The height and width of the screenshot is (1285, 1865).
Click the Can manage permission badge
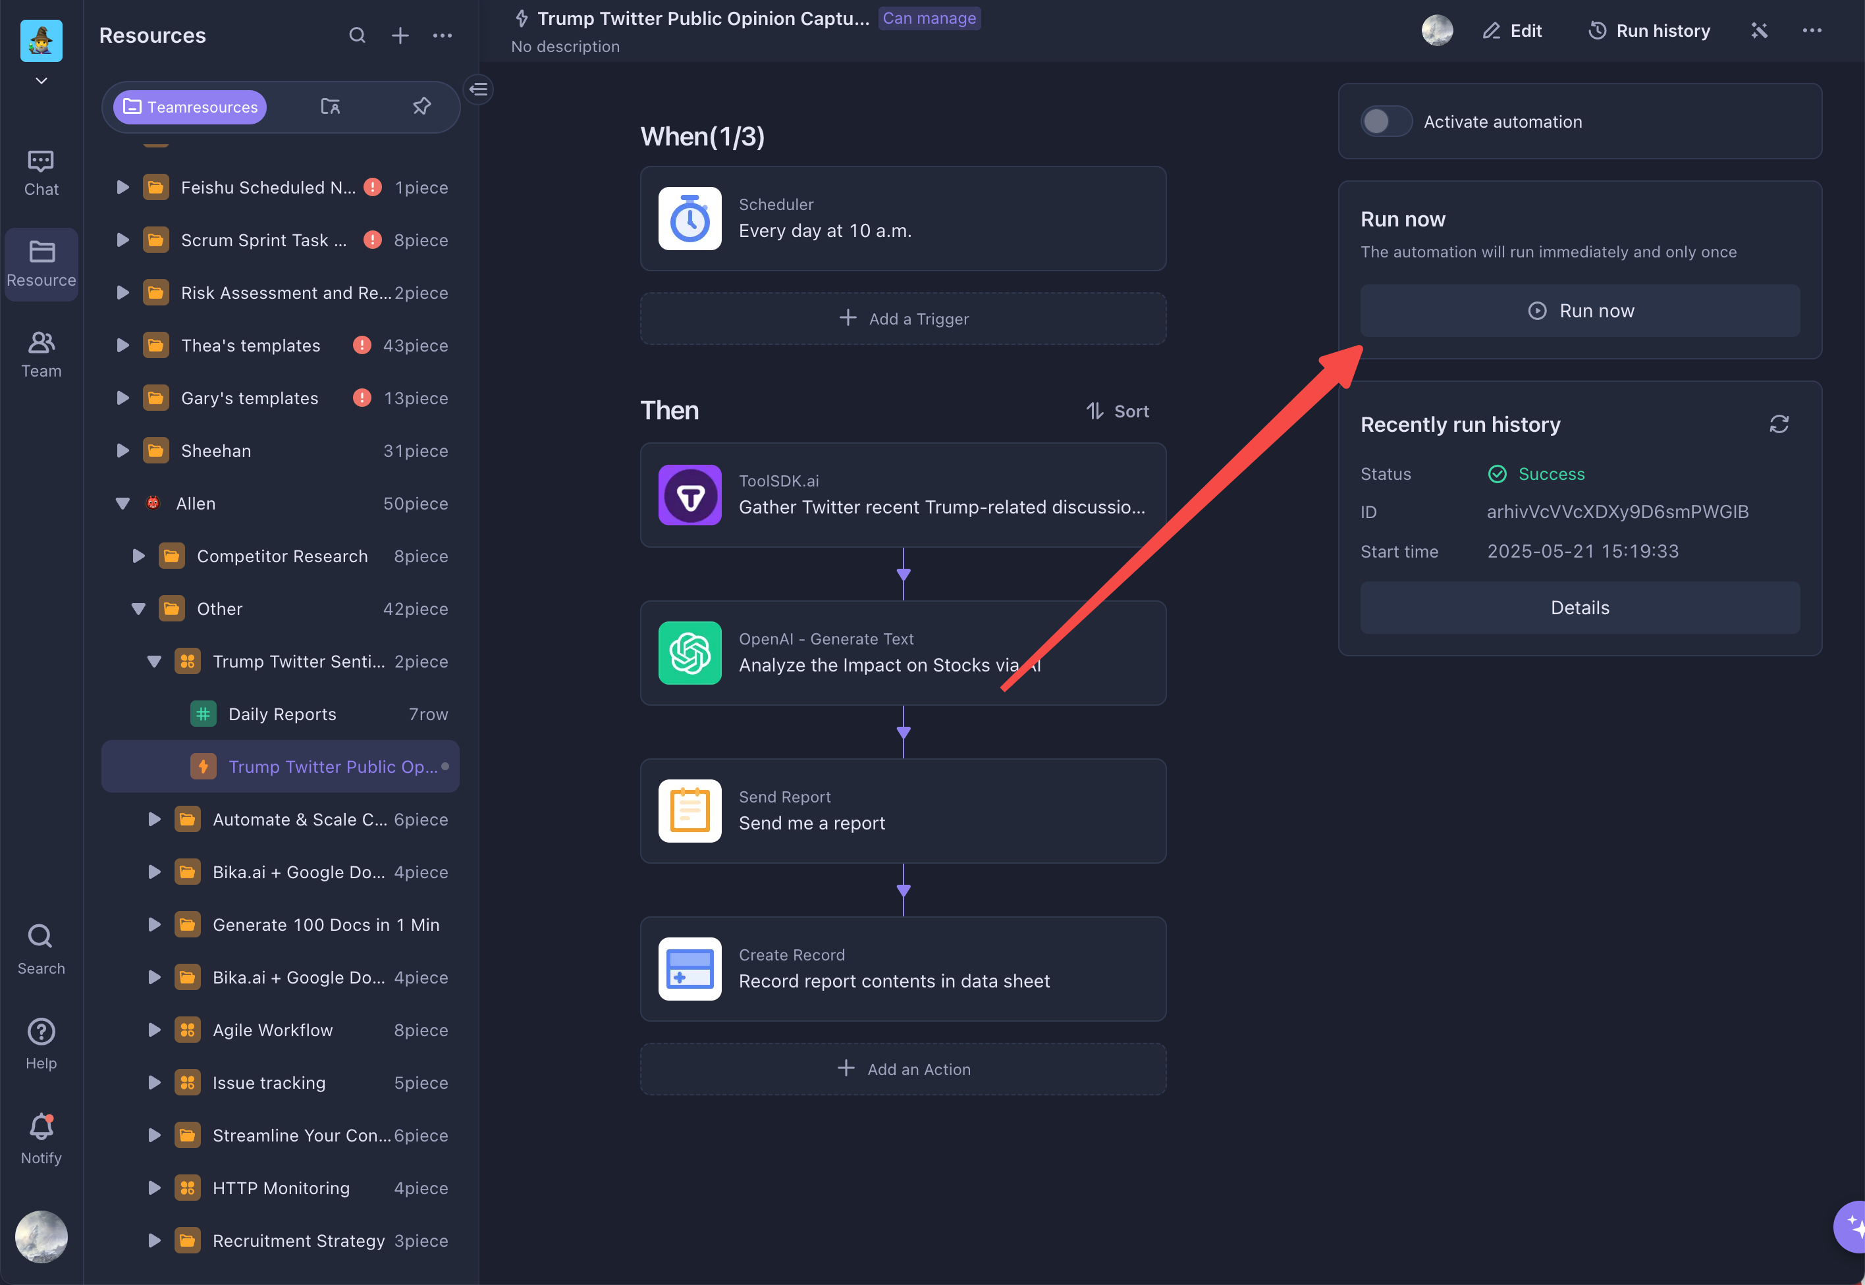[x=929, y=18]
